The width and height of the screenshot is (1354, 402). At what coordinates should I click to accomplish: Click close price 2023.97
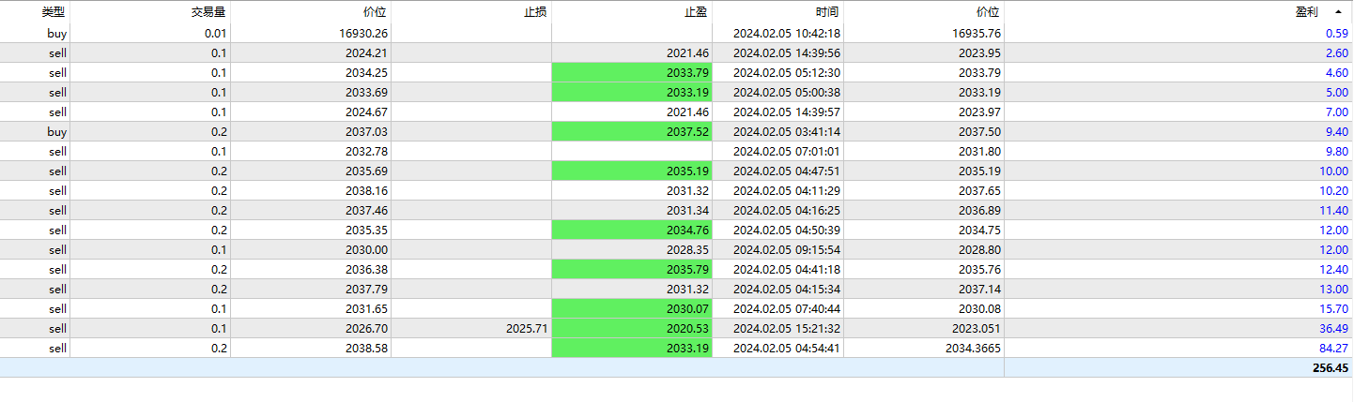977,112
